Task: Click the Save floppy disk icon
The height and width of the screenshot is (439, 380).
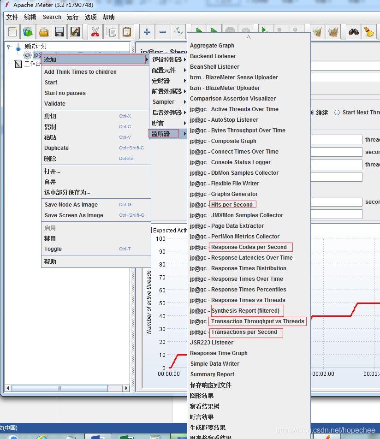Action: click(x=59, y=32)
